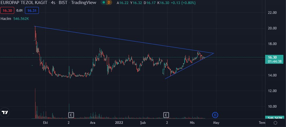Click the blue D dividend marker
The image size is (286, 127).
pos(215,115)
